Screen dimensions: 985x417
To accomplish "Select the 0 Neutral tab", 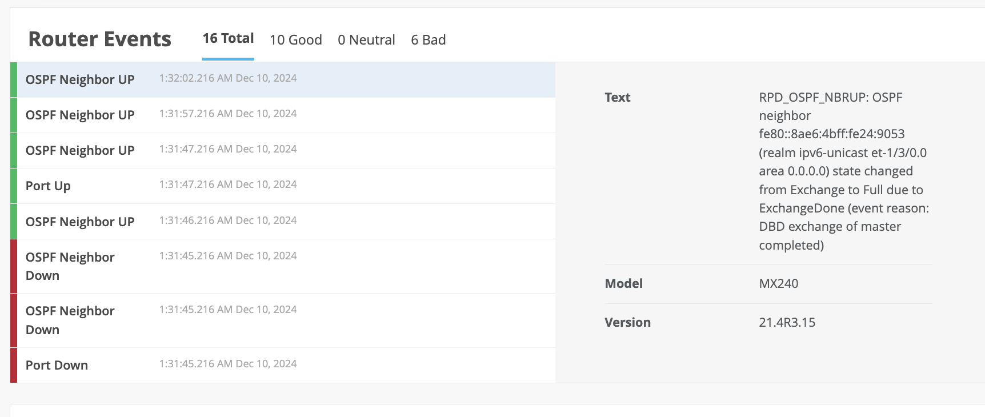I will pyautogui.click(x=366, y=40).
